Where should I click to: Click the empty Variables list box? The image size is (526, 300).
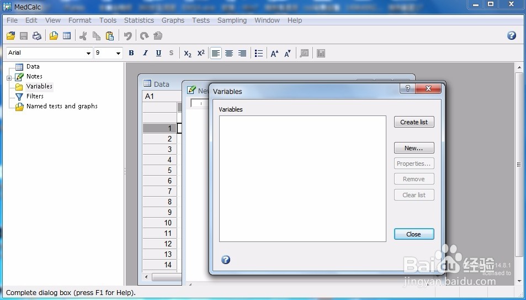302,178
